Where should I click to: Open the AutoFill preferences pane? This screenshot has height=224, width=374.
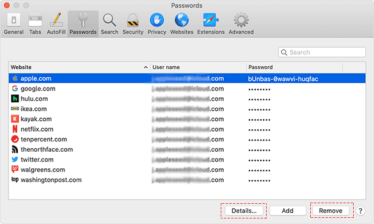pos(56,24)
